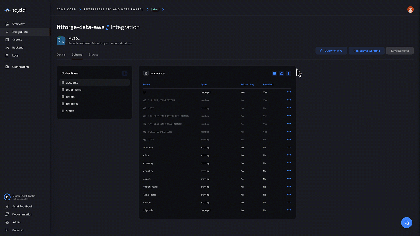Open options menu for id field
The width and height of the screenshot is (420, 236).
tap(289, 92)
